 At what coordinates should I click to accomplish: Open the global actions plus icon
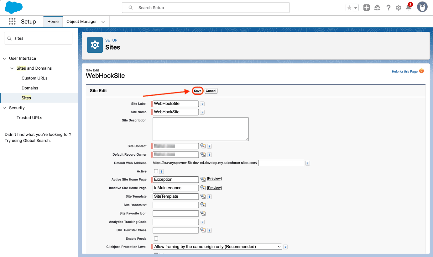(366, 8)
